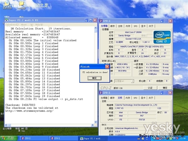Click the upper CPU-Z window's Z title icon
The height and width of the screenshot is (141, 188).
[101, 21]
